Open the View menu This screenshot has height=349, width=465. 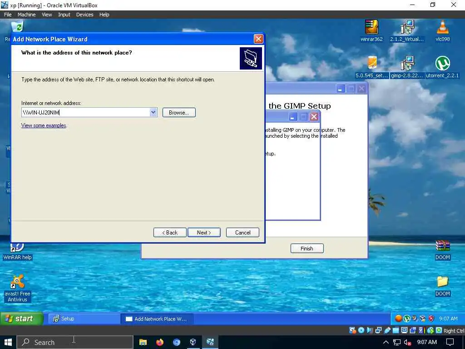[x=47, y=15]
